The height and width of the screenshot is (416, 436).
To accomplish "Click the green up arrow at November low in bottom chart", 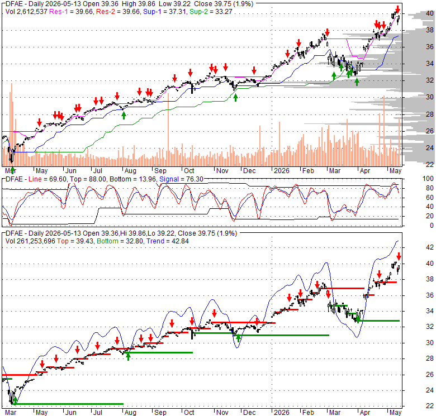I will tap(238, 338).
